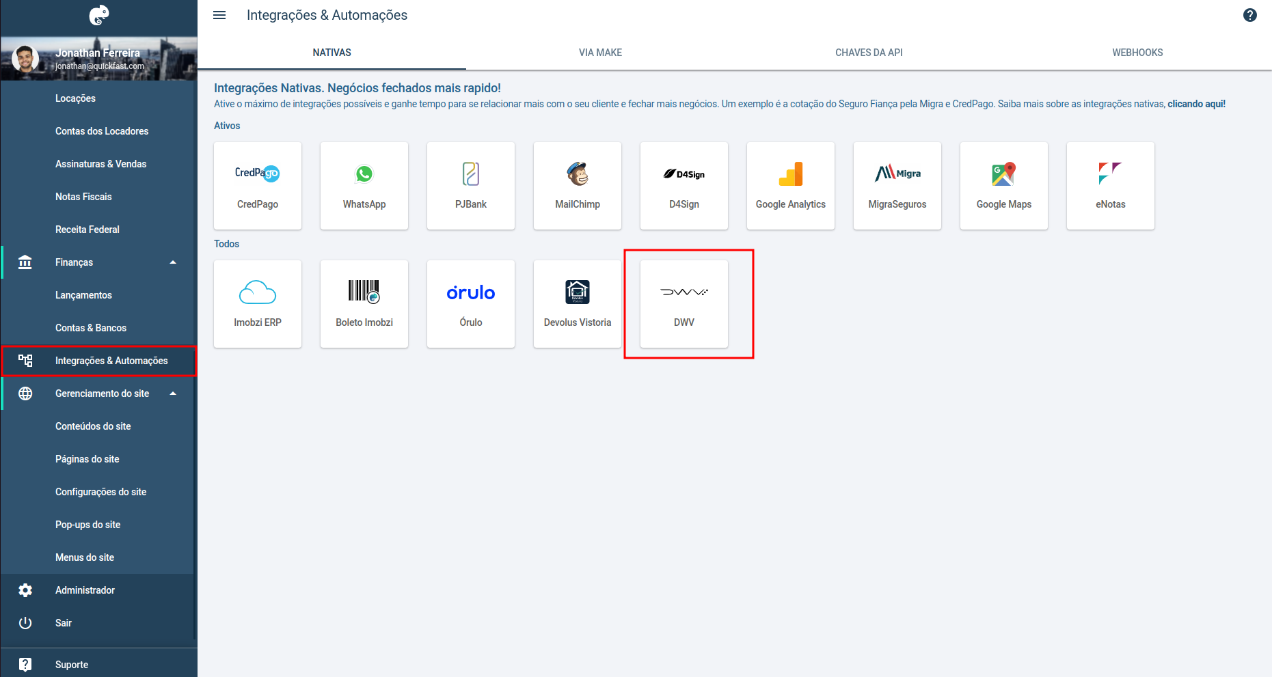The width and height of the screenshot is (1272, 677).
Task: Collapse the Gerenciamento do site arrow
Action: (x=173, y=393)
